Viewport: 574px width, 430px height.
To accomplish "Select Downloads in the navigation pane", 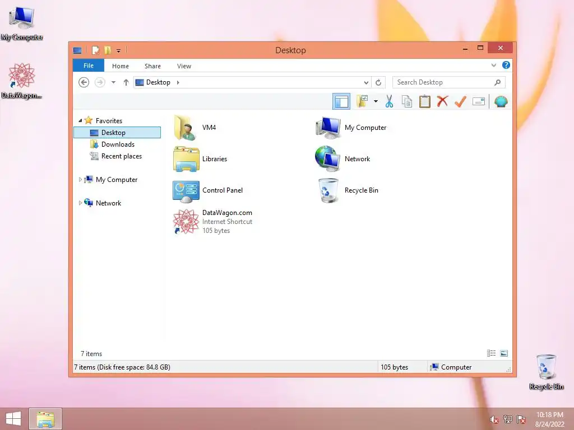I will coord(118,144).
